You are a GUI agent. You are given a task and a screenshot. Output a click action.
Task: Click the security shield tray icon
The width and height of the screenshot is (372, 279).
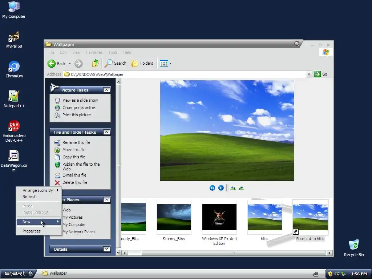coord(330,274)
